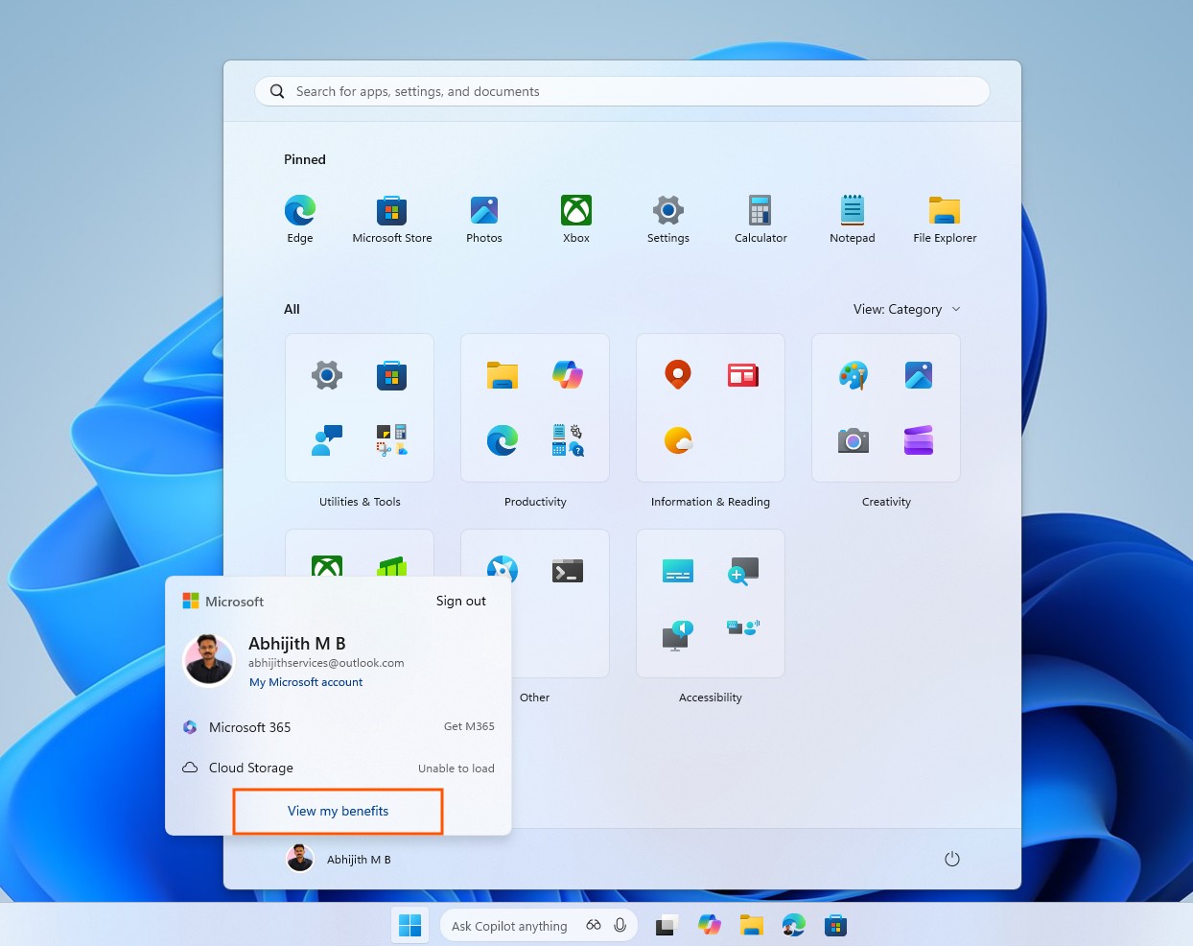Viewport: 1193px width, 946px height.
Task: Click Sign out in the account menu
Action: [460, 601]
